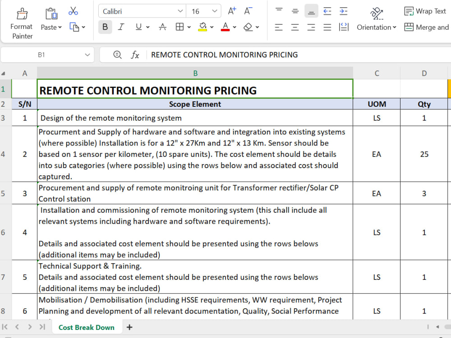Click the Borders grid icon

tap(180, 27)
